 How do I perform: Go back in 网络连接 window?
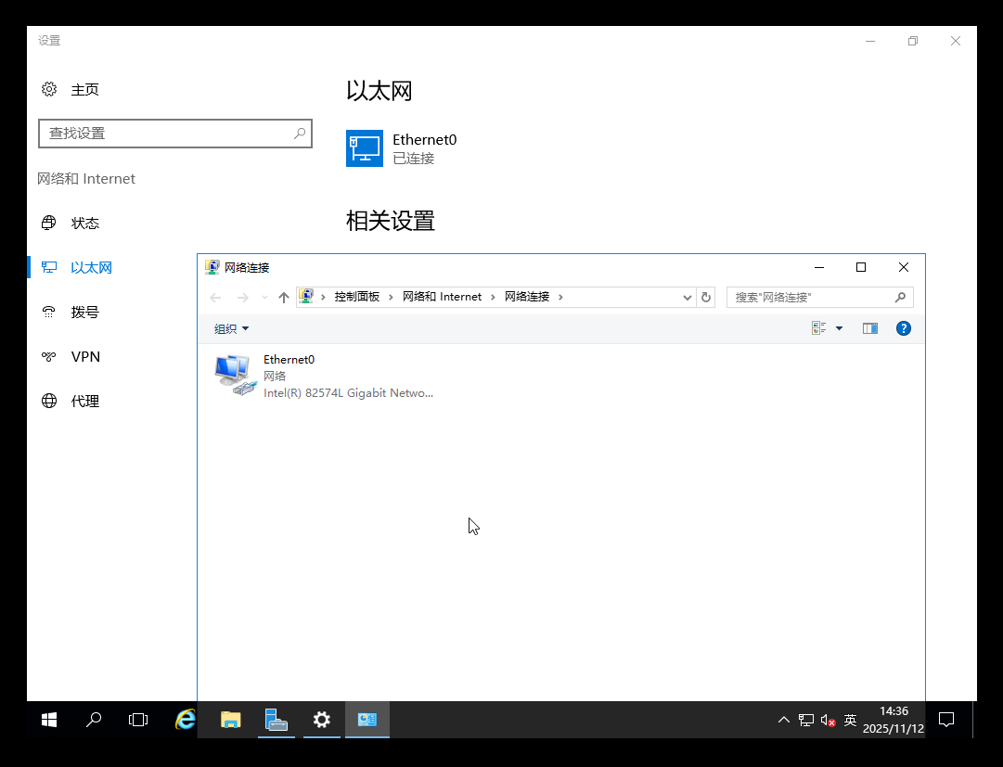[215, 297]
